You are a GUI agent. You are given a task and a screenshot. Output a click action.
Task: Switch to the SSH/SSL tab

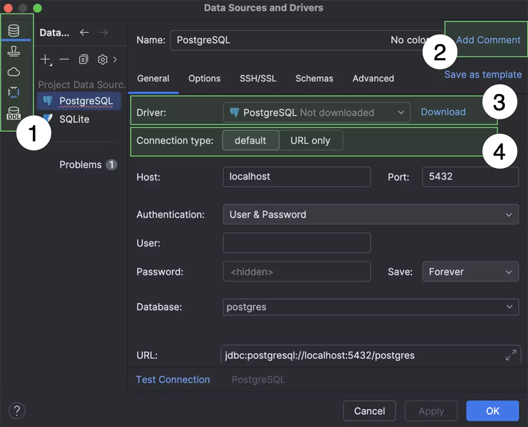[258, 79]
